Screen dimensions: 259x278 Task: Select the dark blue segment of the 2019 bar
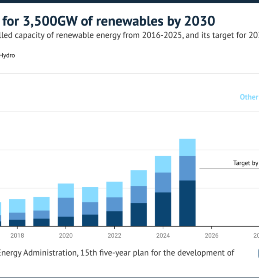click(42, 222)
